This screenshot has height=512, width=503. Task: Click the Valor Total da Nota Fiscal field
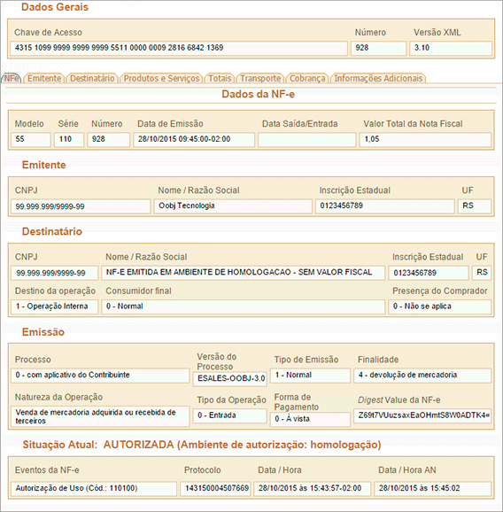[425, 139]
